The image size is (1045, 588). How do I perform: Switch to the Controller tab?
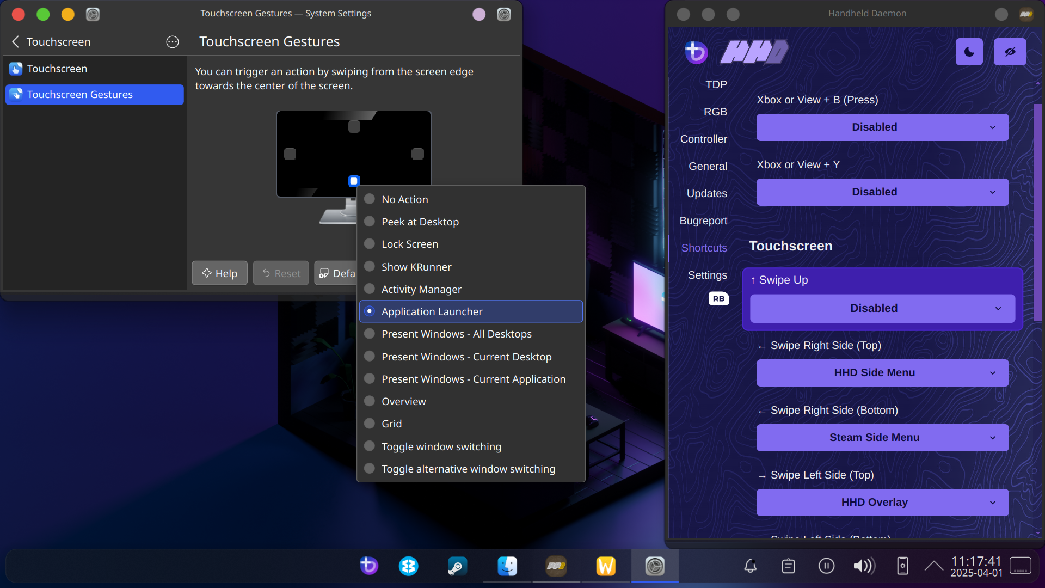(x=703, y=139)
